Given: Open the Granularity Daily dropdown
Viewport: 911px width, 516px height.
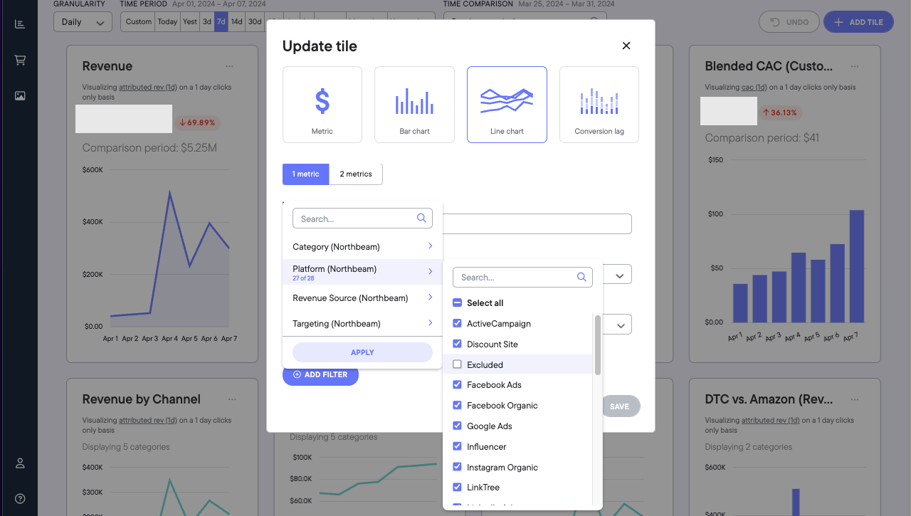Looking at the screenshot, I should coord(83,22).
